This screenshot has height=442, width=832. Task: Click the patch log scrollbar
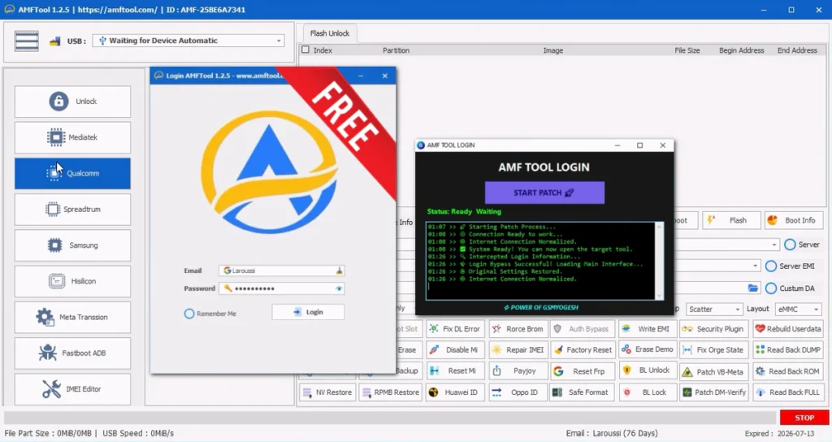pyautogui.click(x=659, y=256)
